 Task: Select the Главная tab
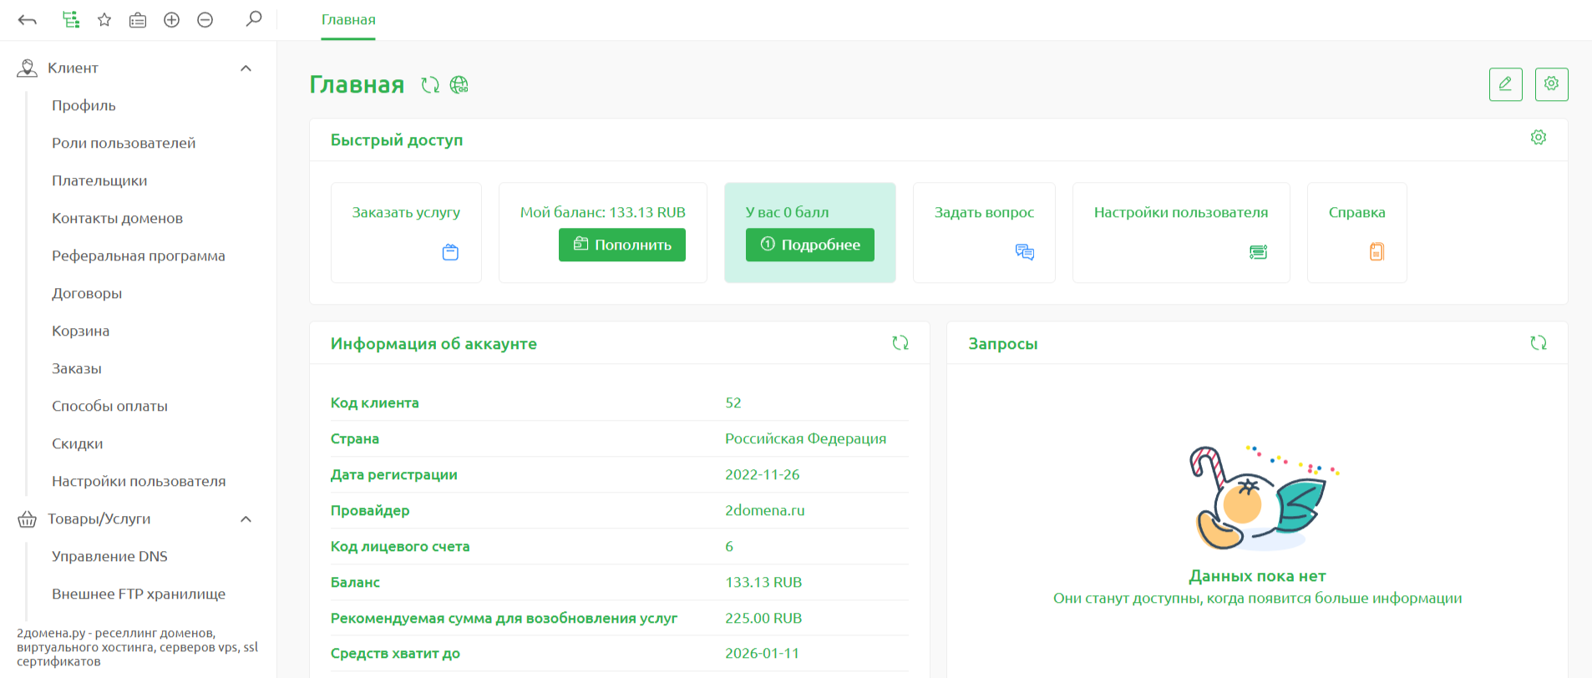[x=348, y=20]
